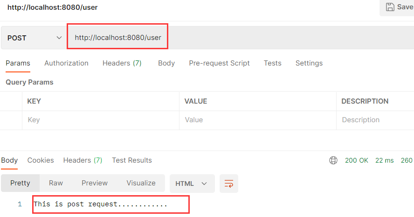Click the Save button with disk icon

pyautogui.click(x=399, y=7)
